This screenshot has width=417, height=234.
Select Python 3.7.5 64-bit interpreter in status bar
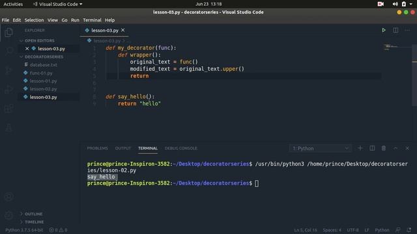24,230
